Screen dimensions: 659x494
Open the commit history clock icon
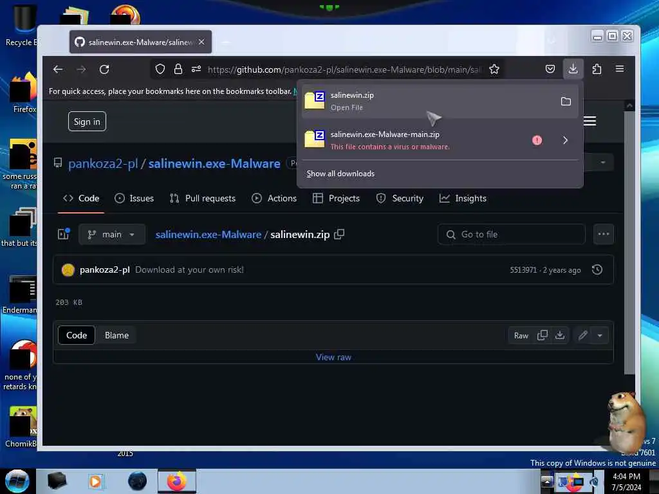597,270
